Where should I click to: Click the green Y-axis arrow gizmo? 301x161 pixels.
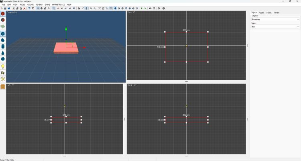66,29
